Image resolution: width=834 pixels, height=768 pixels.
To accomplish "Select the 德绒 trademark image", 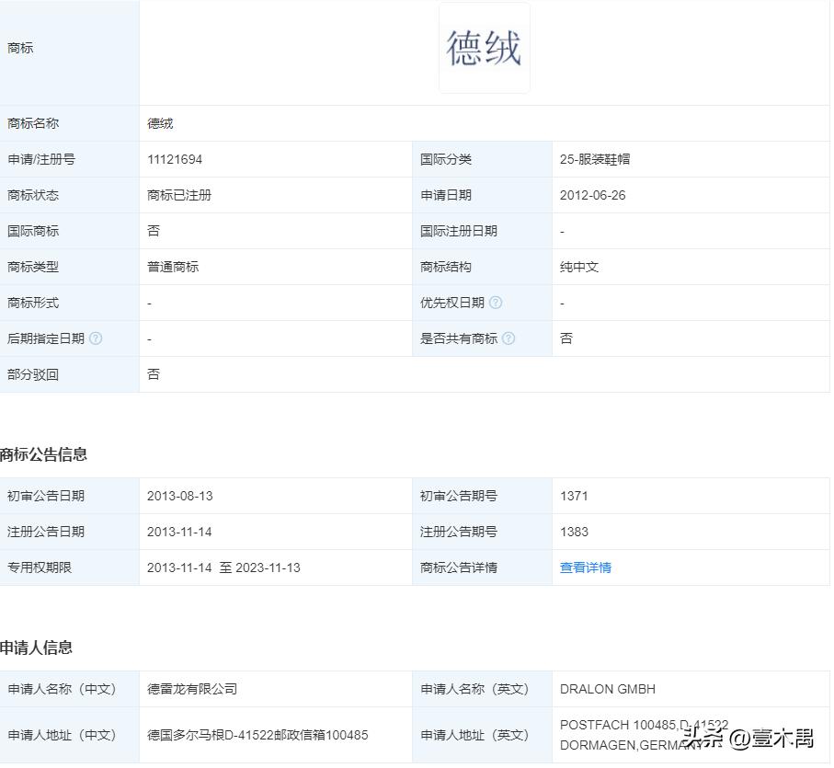I will [x=484, y=48].
